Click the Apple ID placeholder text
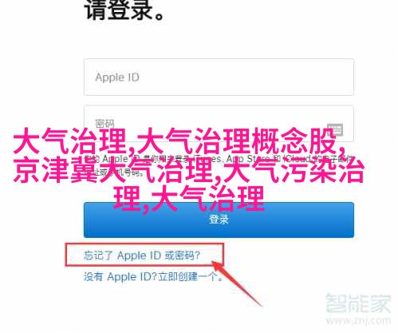Viewport: 398px width, 333px height. [117, 77]
